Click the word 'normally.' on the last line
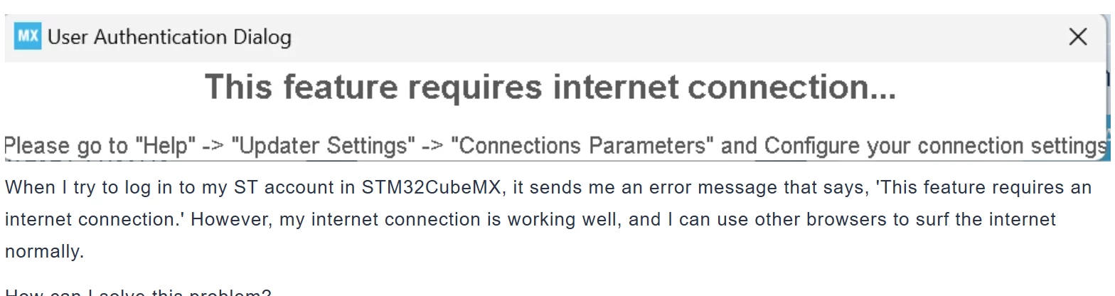The image size is (1115, 296). 44,251
